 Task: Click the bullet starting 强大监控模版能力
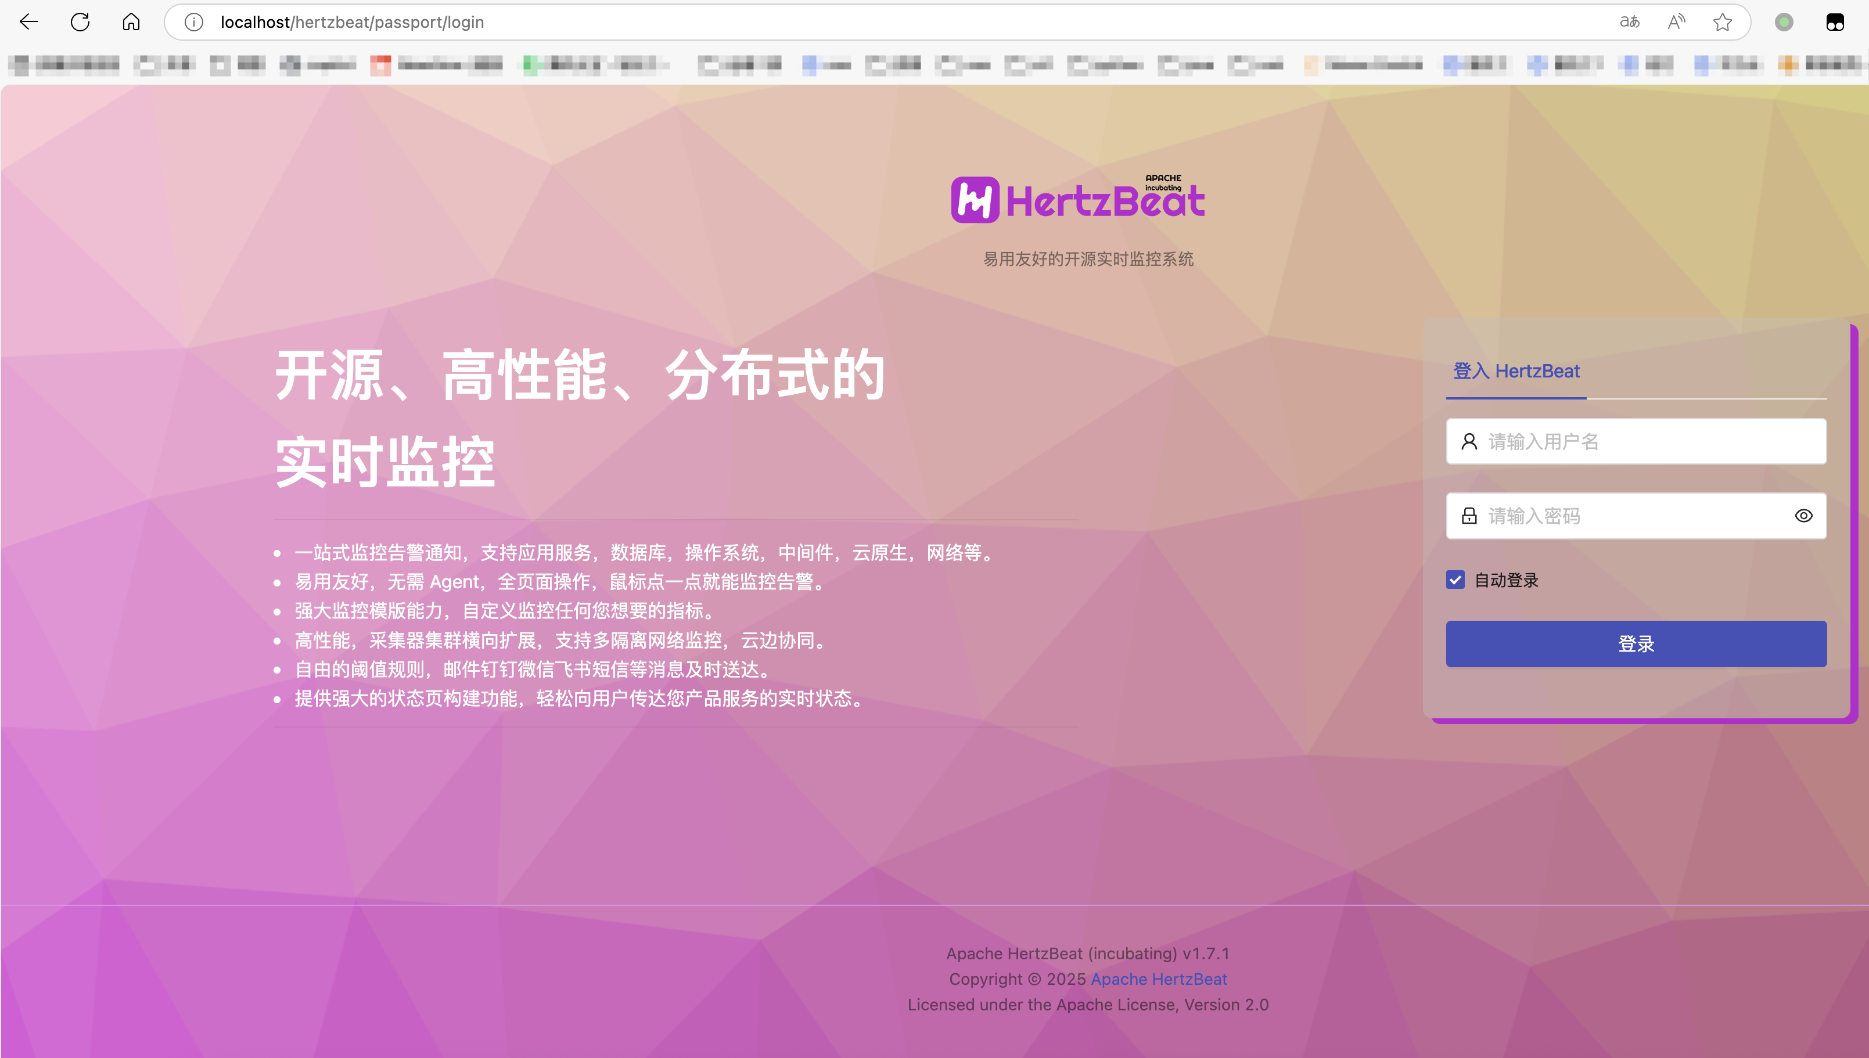[506, 611]
